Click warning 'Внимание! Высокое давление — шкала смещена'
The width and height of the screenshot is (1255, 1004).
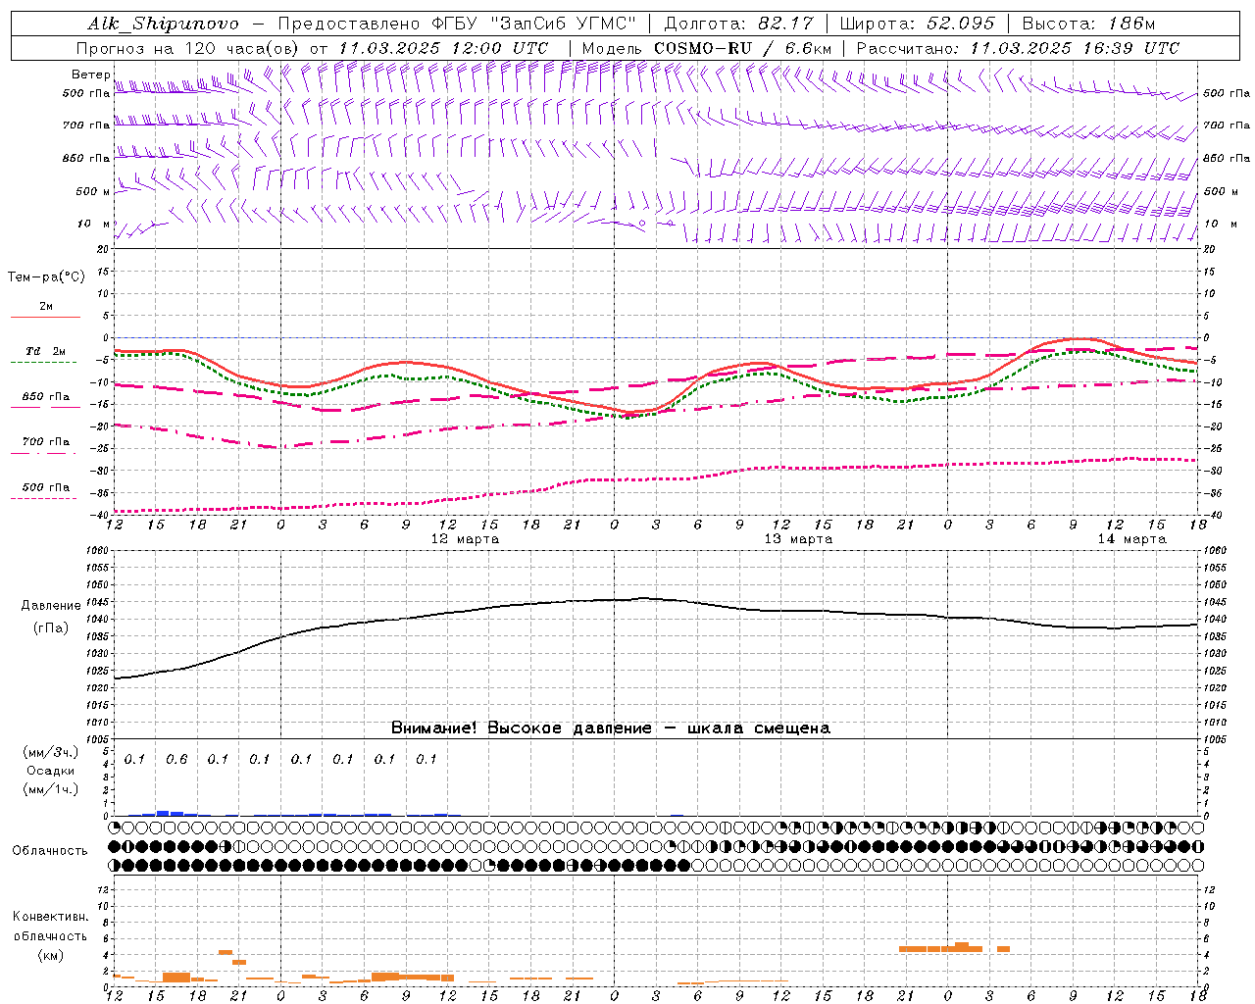(611, 728)
